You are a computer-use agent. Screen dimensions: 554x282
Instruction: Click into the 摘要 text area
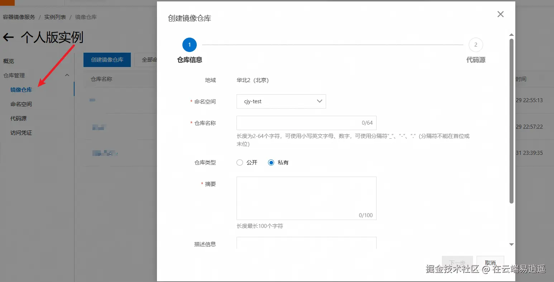coord(306,198)
